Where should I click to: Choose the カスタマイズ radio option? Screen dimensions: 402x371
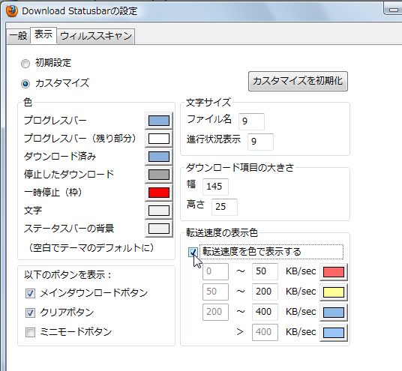tap(25, 84)
